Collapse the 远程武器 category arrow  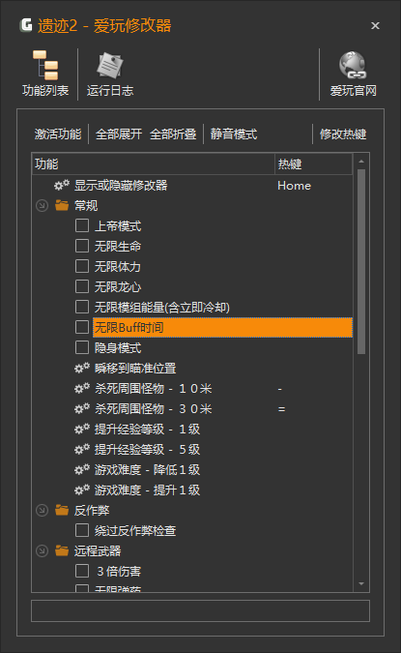pos(42,550)
